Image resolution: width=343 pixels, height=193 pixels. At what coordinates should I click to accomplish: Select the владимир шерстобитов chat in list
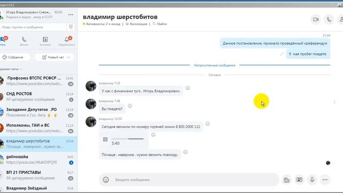(39, 144)
